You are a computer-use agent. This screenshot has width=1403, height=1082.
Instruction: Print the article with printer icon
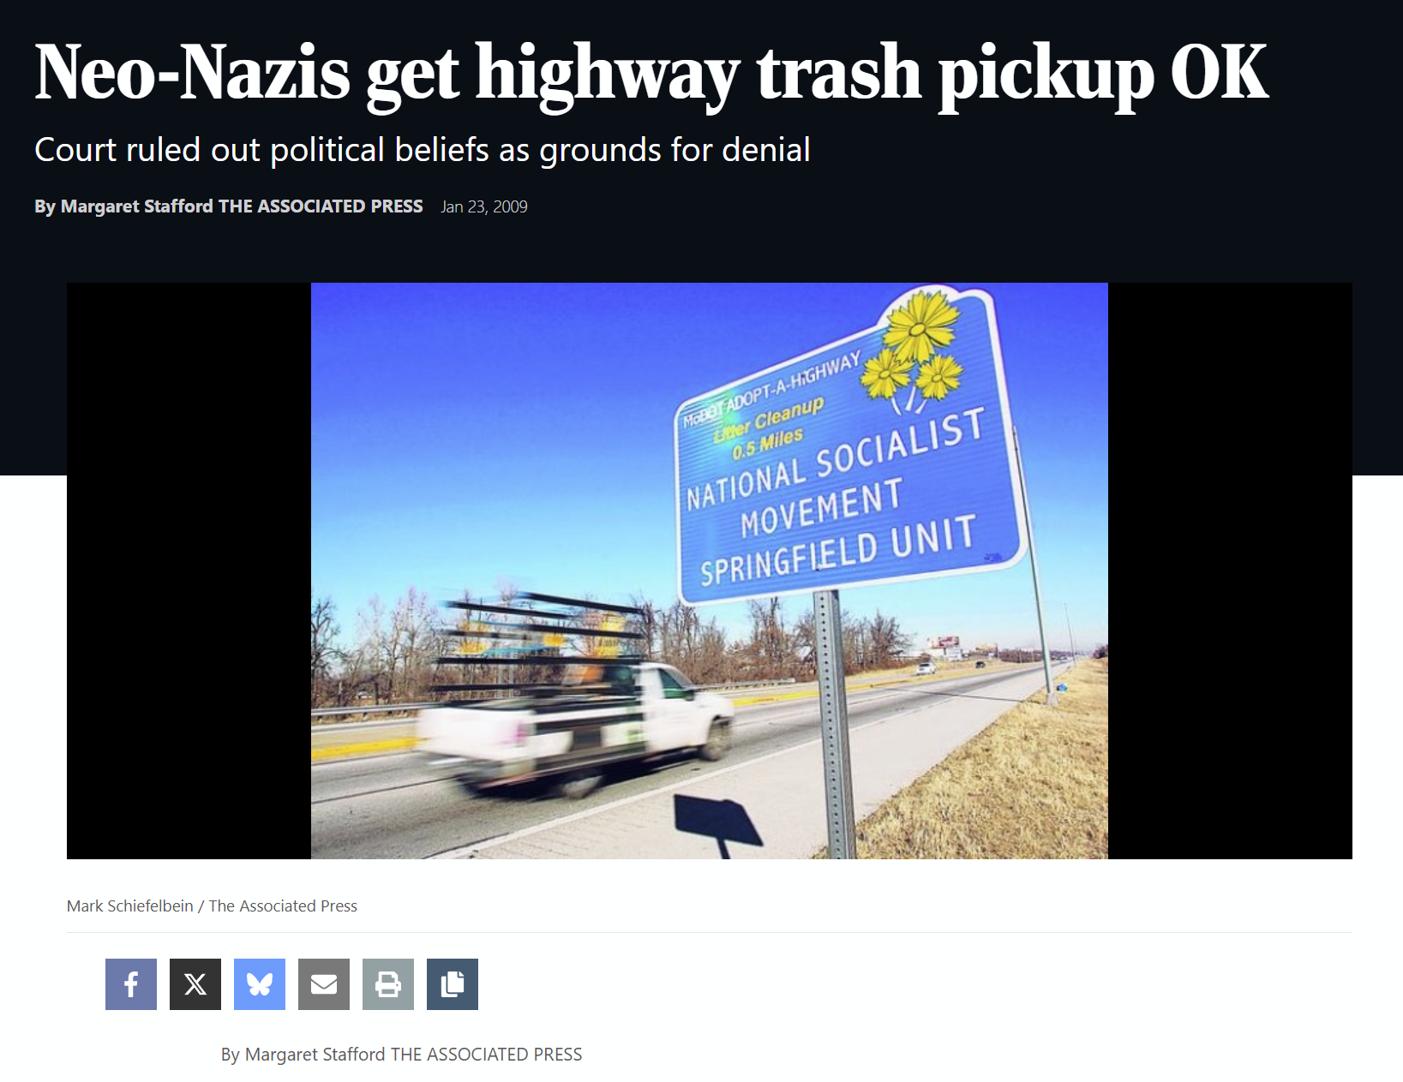click(x=388, y=984)
